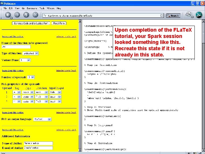This screenshot has height=154, width=205.
Task: Open operand 2 Tag dropdown
Action: coord(17,97)
